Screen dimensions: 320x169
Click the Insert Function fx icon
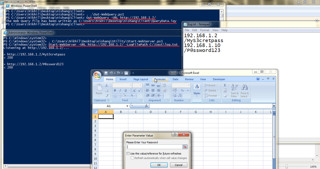click(146, 106)
